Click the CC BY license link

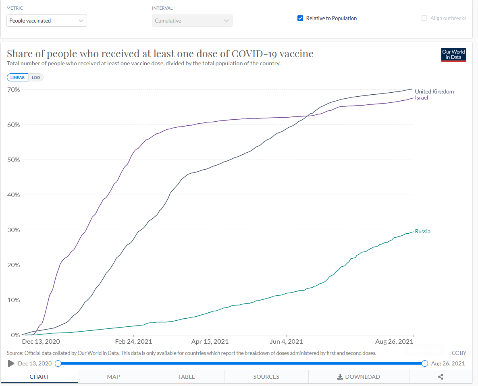pyautogui.click(x=459, y=353)
